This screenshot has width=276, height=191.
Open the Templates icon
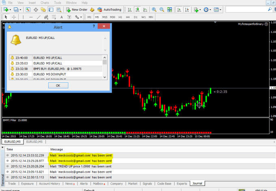pos(216,9)
